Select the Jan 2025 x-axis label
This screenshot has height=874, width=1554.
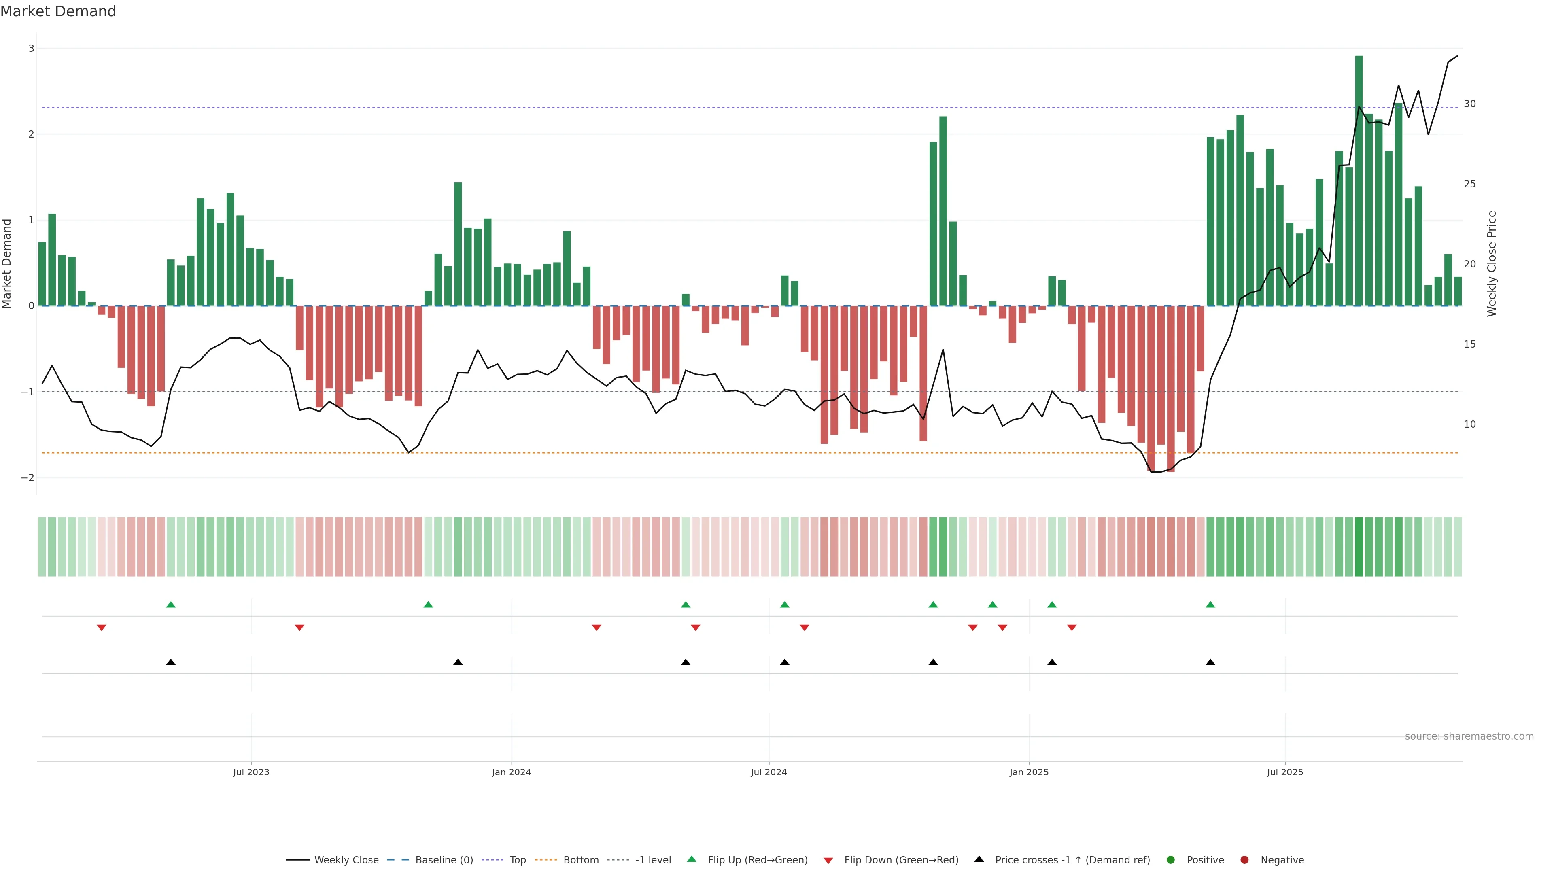click(1029, 772)
